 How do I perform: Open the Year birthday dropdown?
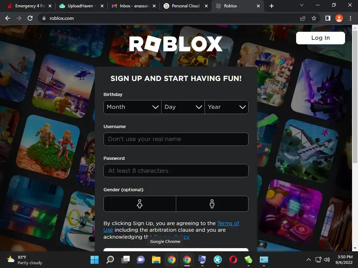227,107
